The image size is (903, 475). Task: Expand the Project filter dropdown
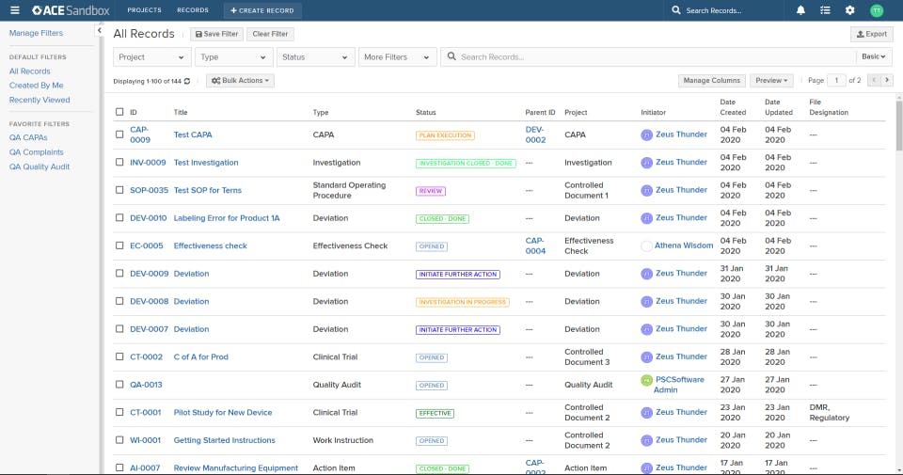pyautogui.click(x=151, y=57)
